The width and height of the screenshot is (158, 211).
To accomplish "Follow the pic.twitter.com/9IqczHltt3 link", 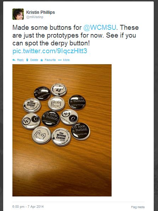I will pos(50,51).
